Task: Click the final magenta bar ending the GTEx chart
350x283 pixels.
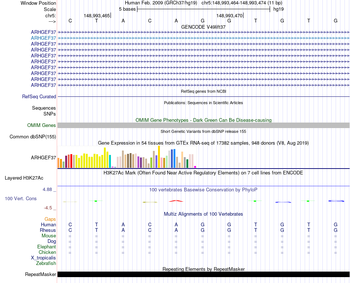Action: [x=195, y=167]
